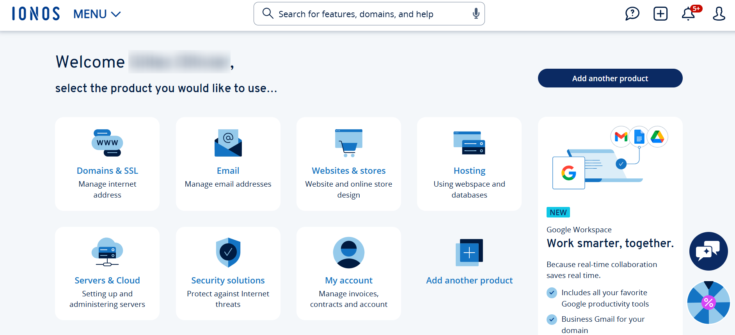Click the Domains & SSL www icon
This screenshot has height=335, width=735.
click(107, 143)
